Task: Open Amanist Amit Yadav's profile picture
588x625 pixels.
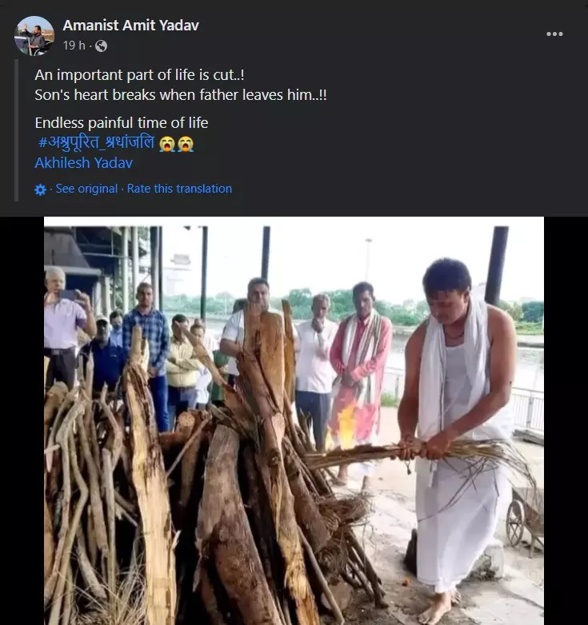Action: pos(34,36)
